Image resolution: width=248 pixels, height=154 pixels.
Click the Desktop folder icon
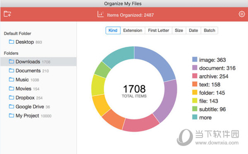click(x=12, y=42)
